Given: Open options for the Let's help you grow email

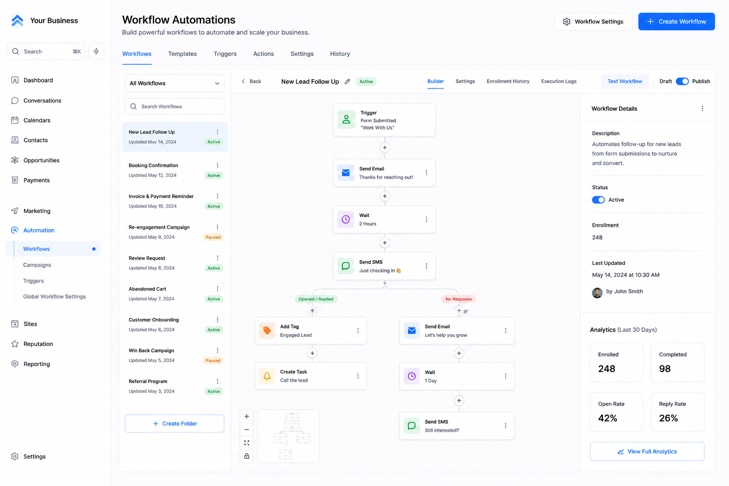Looking at the screenshot, I should click(505, 331).
